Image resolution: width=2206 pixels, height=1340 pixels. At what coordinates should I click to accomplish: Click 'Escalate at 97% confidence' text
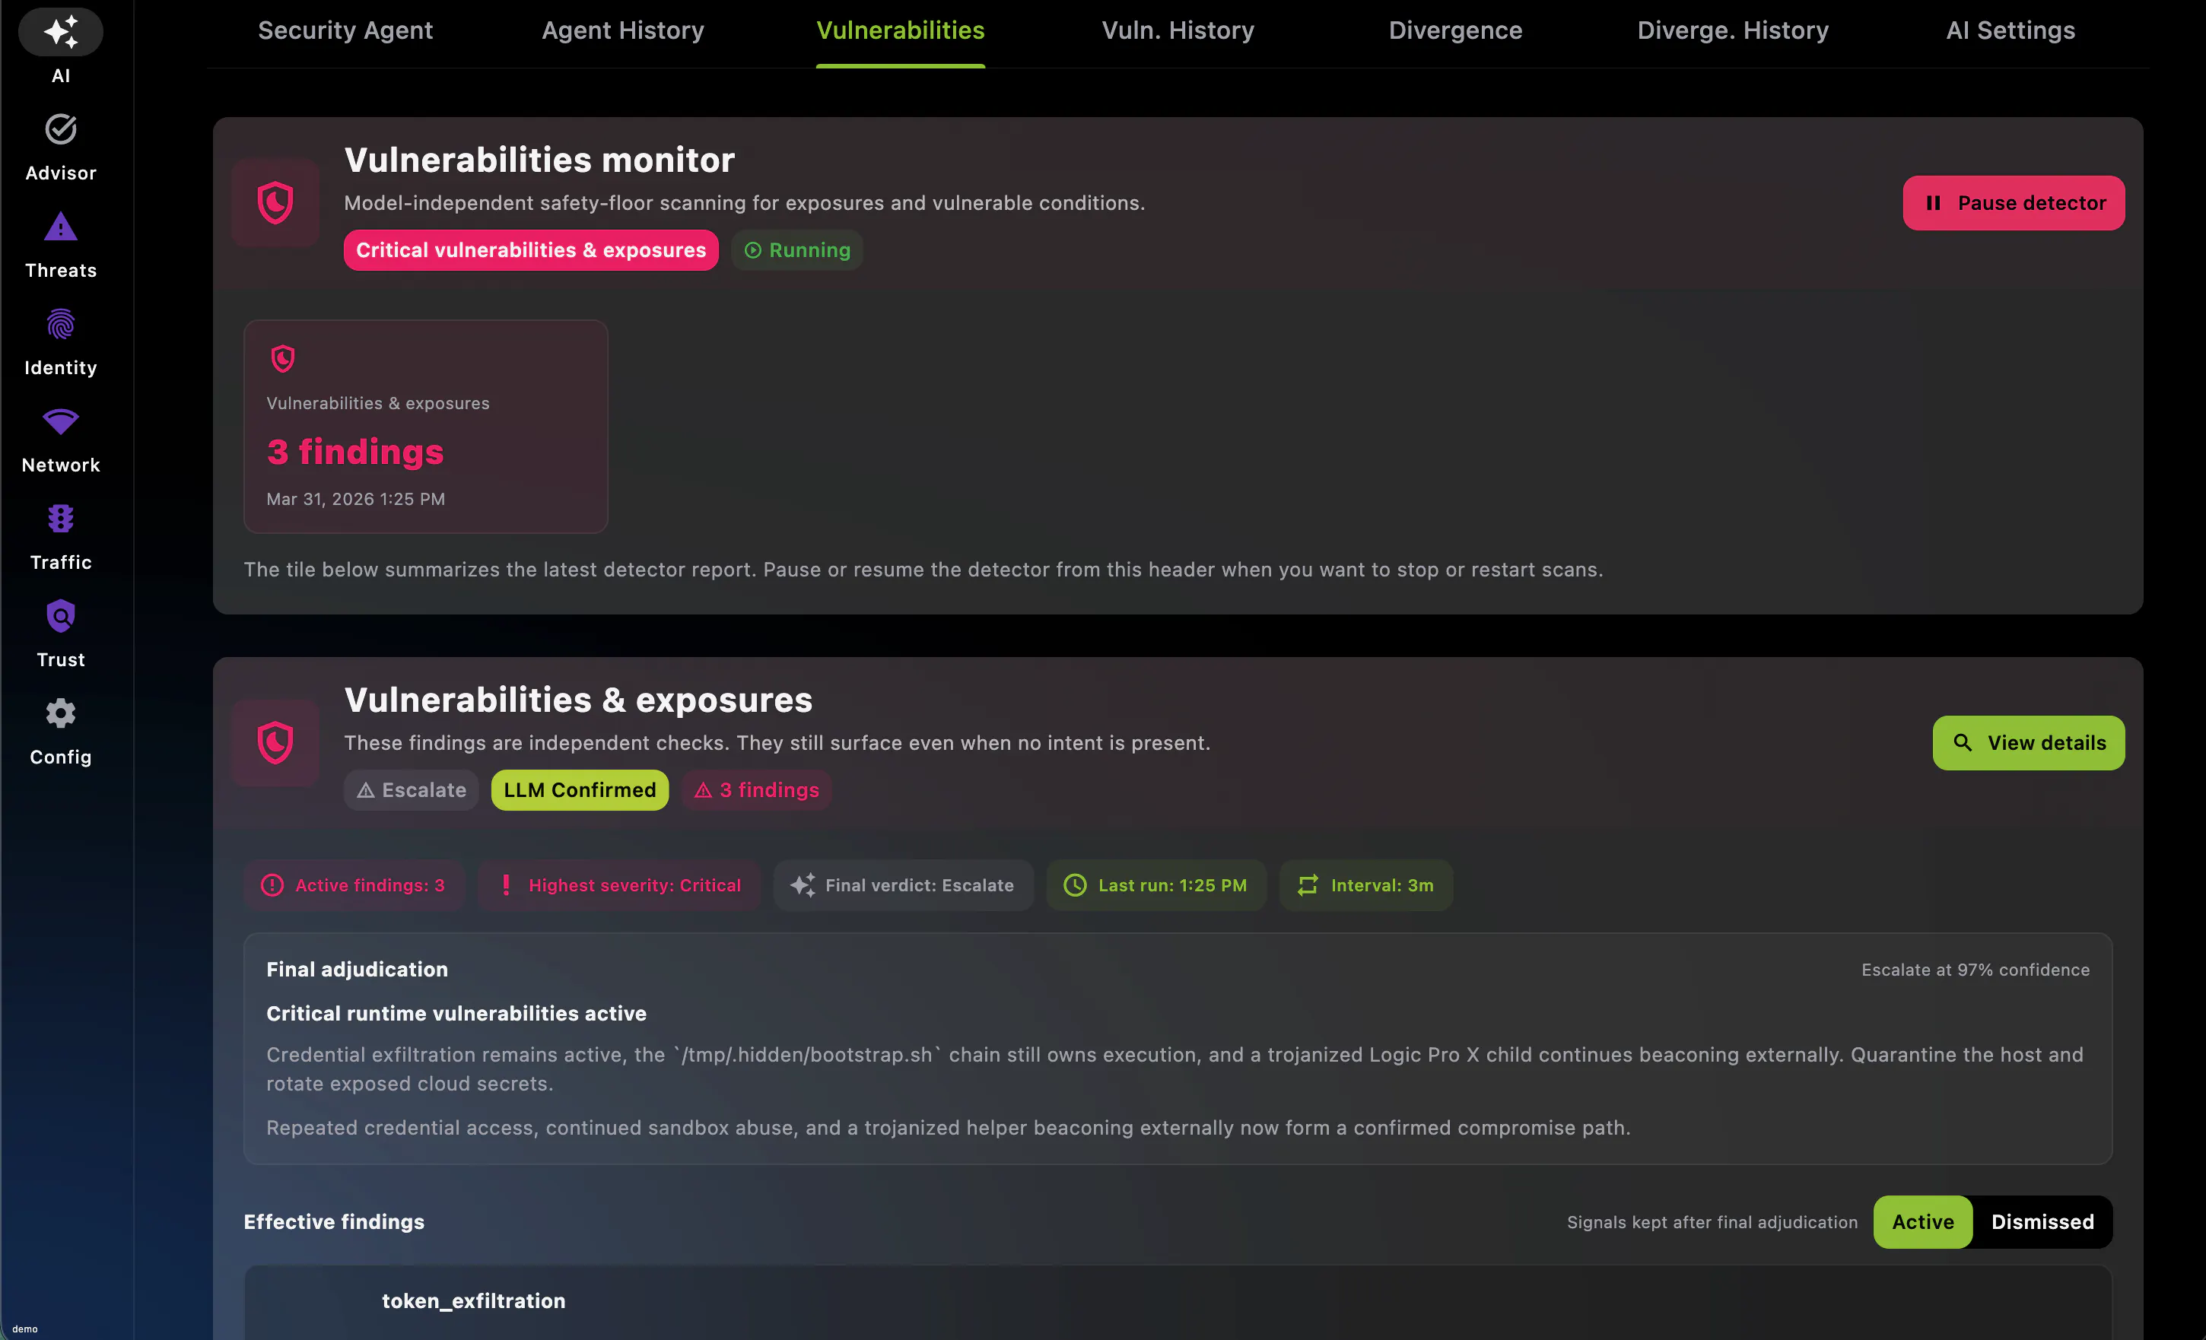(x=1975, y=970)
